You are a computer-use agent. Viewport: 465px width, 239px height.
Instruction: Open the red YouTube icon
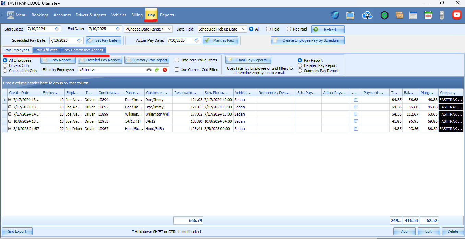(456, 15)
